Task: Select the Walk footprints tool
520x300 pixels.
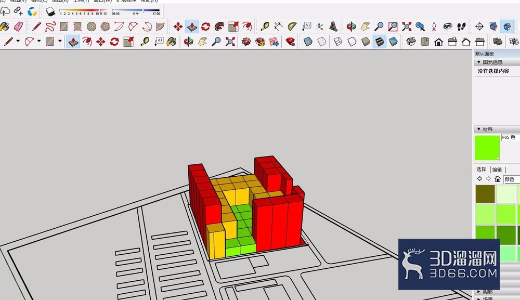Action: 461,27
